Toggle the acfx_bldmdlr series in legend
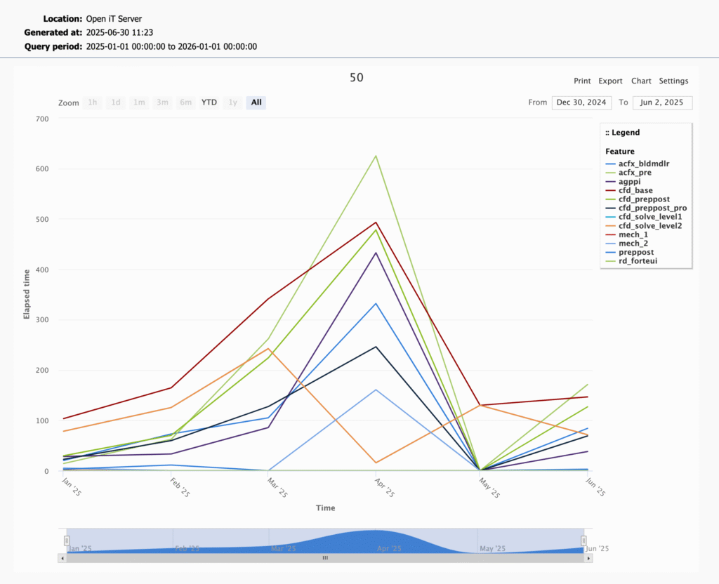Screen dimensions: 719x584 coord(643,164)
